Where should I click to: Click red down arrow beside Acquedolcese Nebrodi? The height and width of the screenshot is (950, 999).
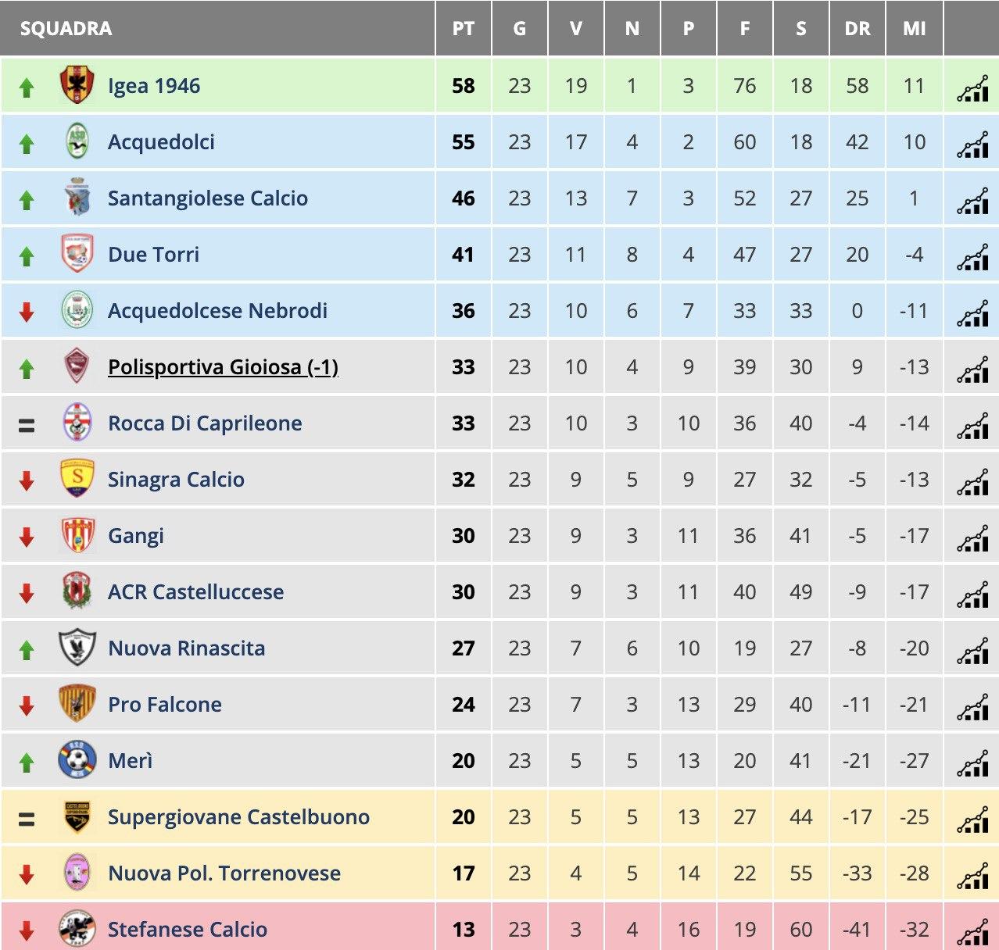click(27, 312)
